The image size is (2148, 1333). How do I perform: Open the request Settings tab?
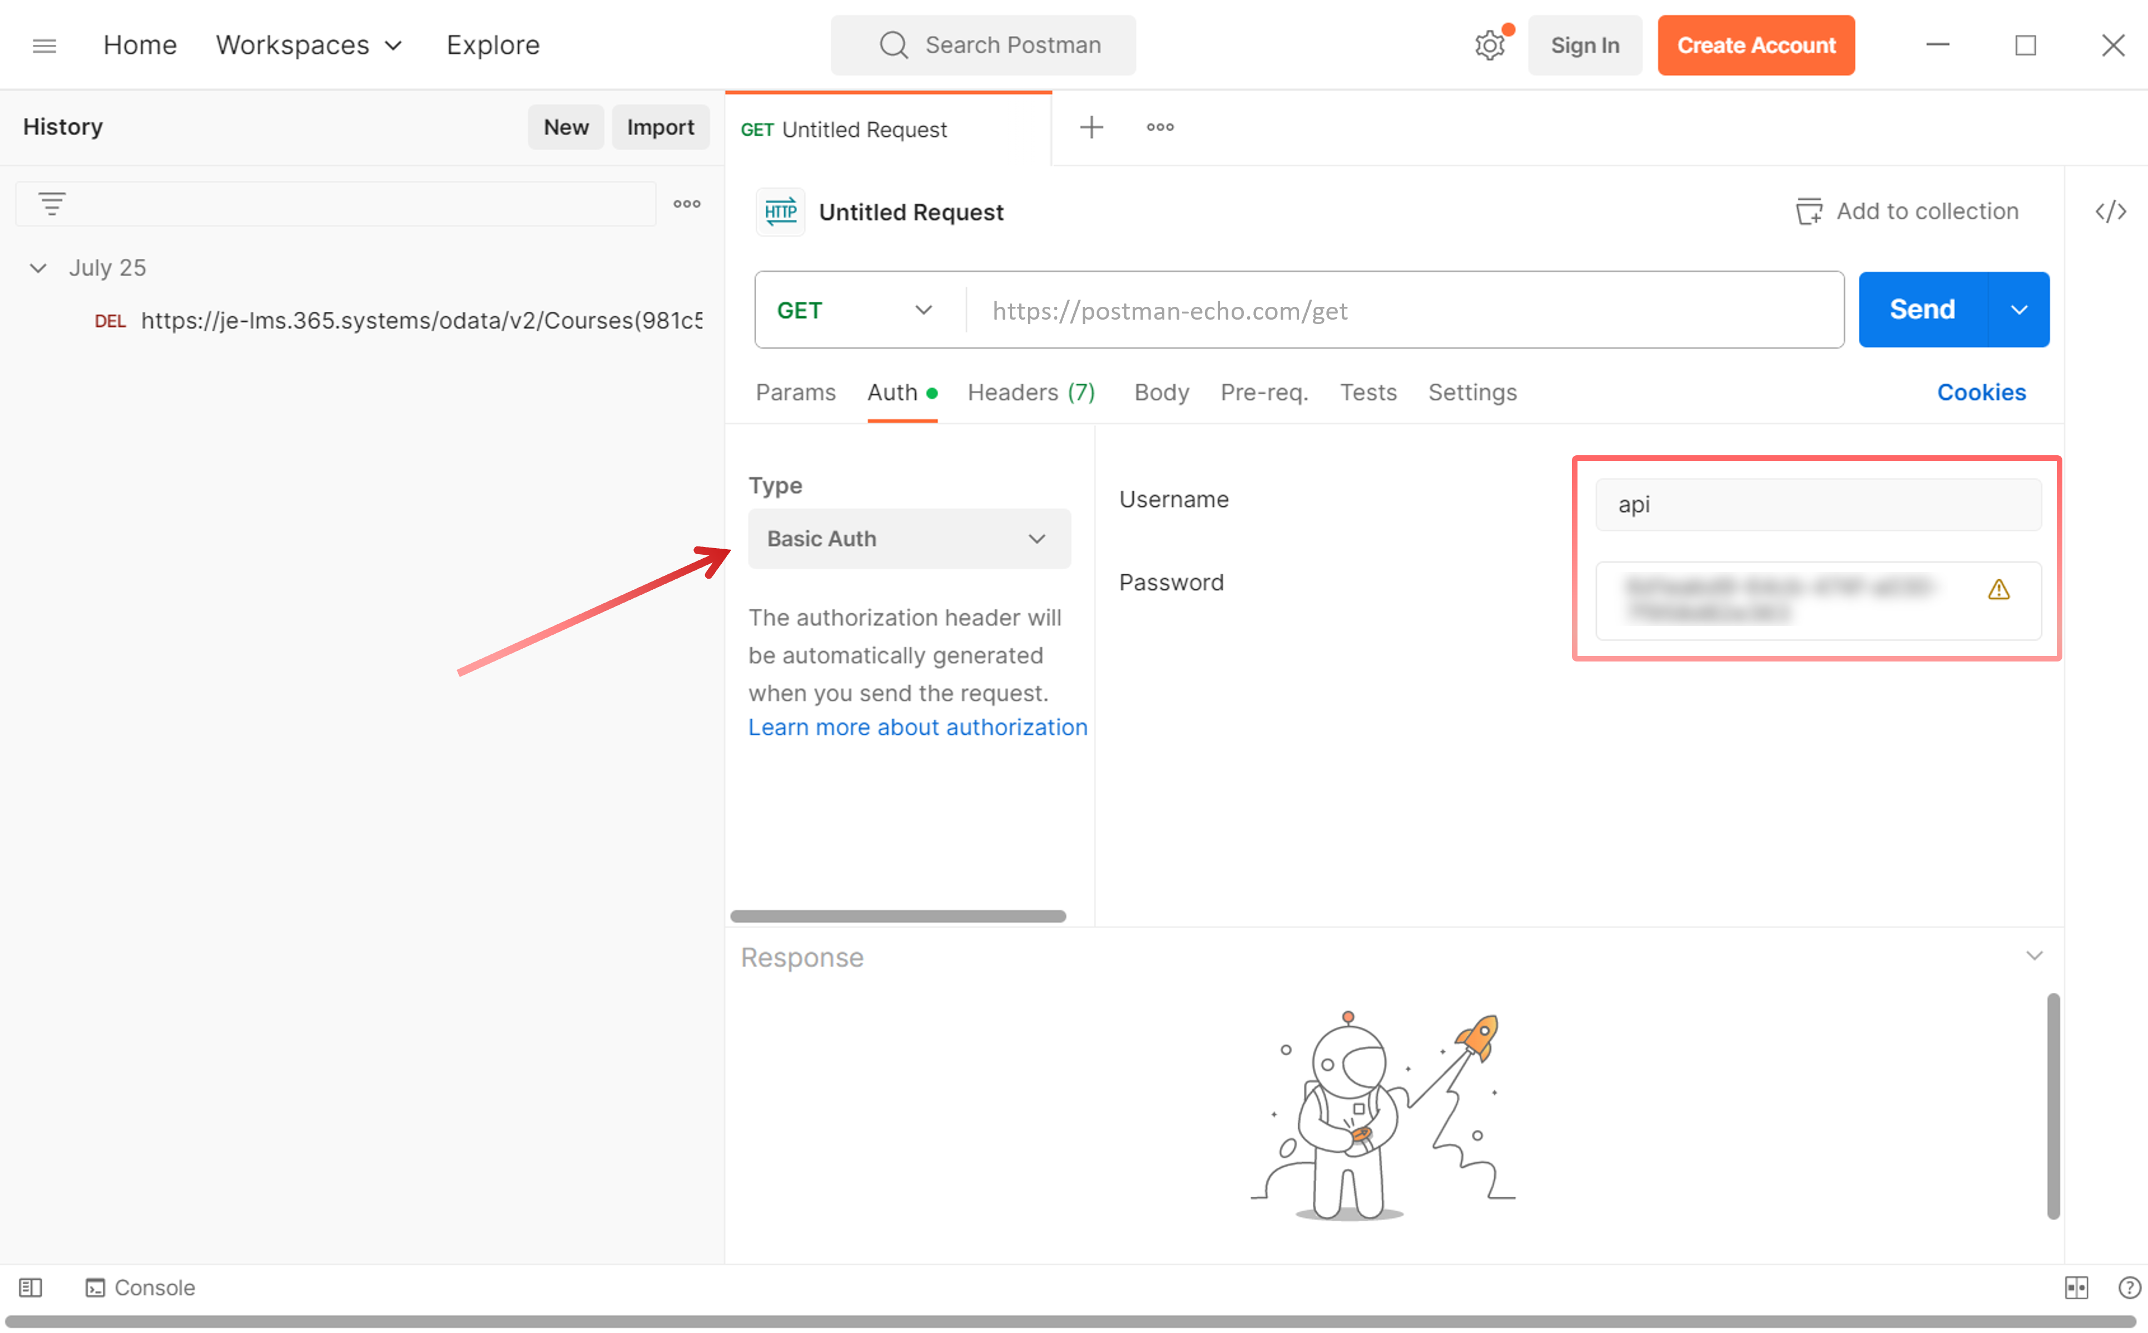[1472, 392]
